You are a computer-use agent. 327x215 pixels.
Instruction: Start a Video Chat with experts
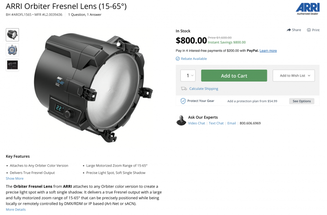(197, 123)
